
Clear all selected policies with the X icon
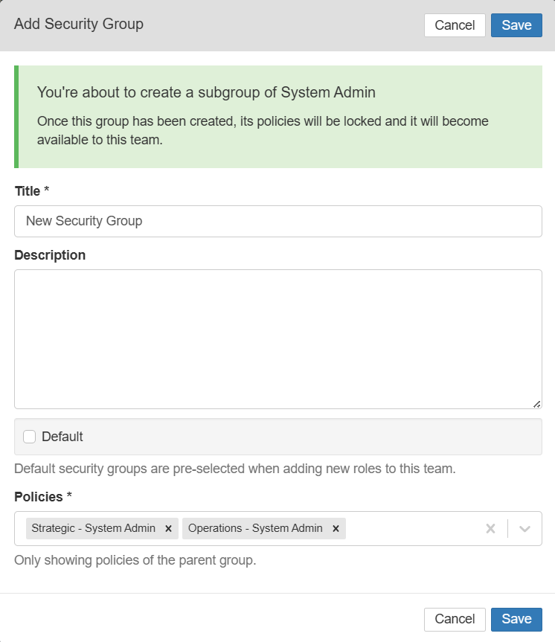coord(490,528)
